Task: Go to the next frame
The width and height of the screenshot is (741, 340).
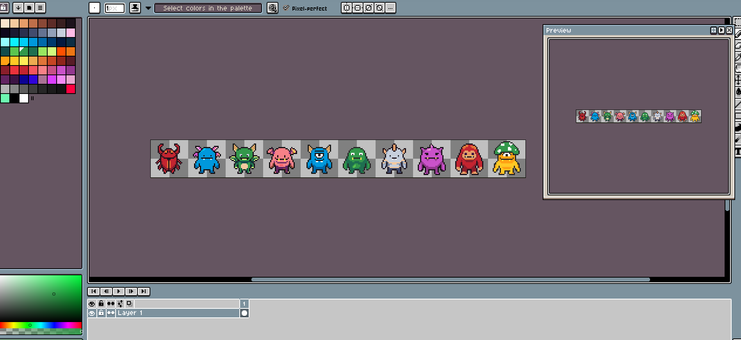Action: click(x=131, y=291)
